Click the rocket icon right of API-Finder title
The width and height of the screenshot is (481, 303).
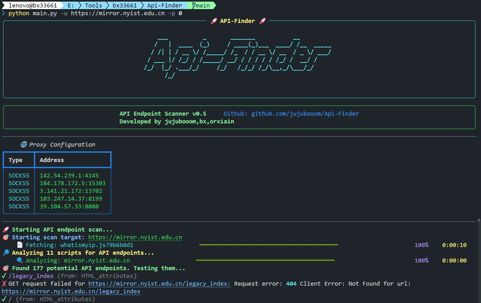tap(263, 21)
